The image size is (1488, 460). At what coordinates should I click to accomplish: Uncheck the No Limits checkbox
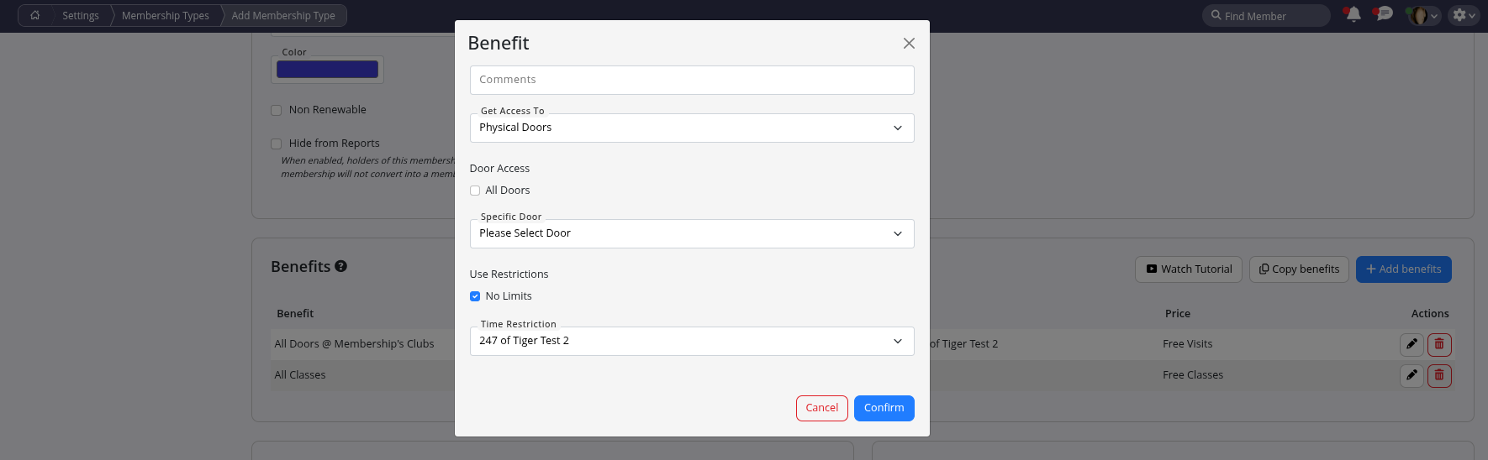point(475,296)
